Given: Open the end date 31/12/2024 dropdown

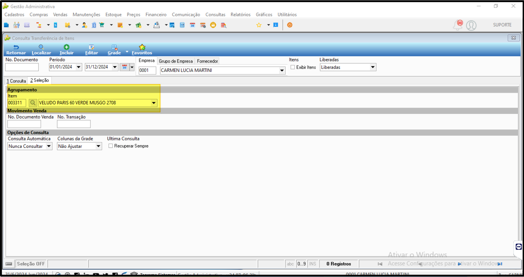Looking at the screenshot, I should pos(115,67).
